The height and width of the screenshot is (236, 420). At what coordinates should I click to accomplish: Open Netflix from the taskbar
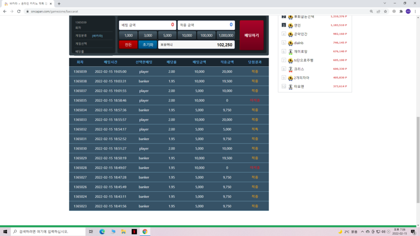[134, 231]
